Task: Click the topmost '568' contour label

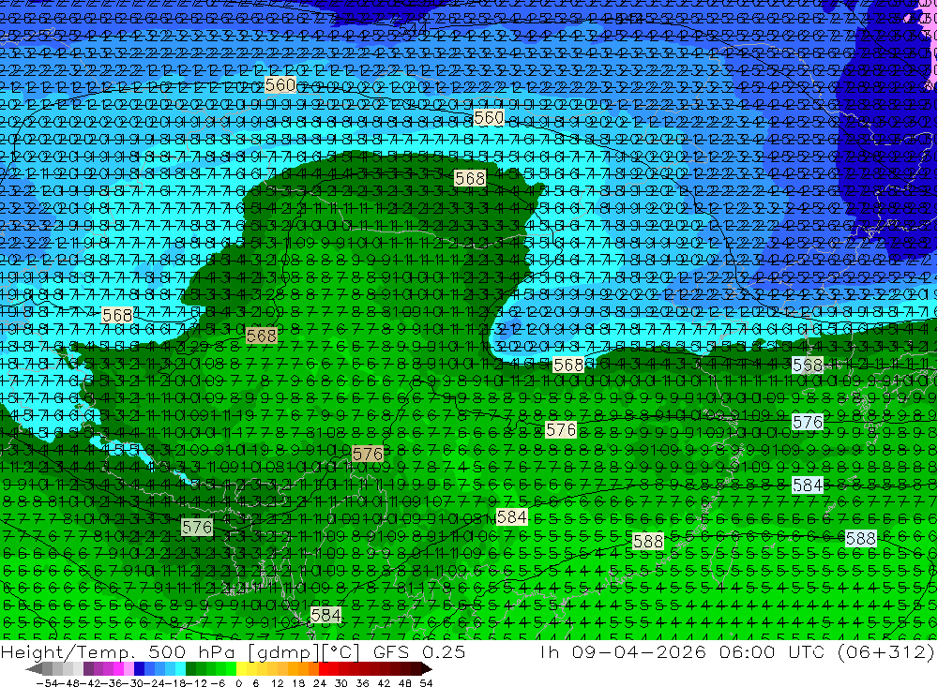Action: coord(470,178)
